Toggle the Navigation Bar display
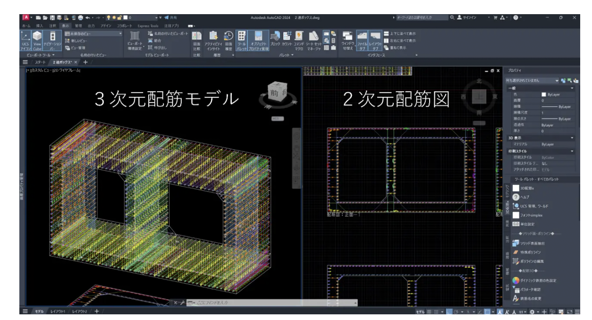The image size is (592, 320). 53,40
